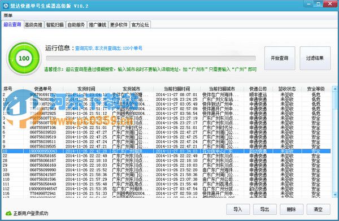Click row sequence number 33

[x=5, y=170]
